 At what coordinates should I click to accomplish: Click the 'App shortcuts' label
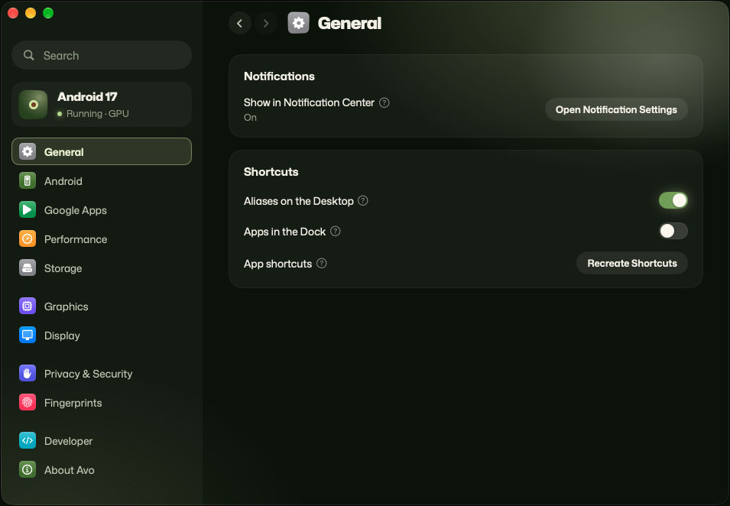coord(278,264)
